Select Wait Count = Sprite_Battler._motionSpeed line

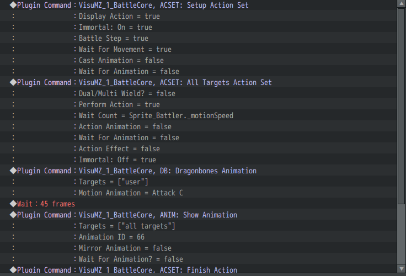tap(156, 116)
